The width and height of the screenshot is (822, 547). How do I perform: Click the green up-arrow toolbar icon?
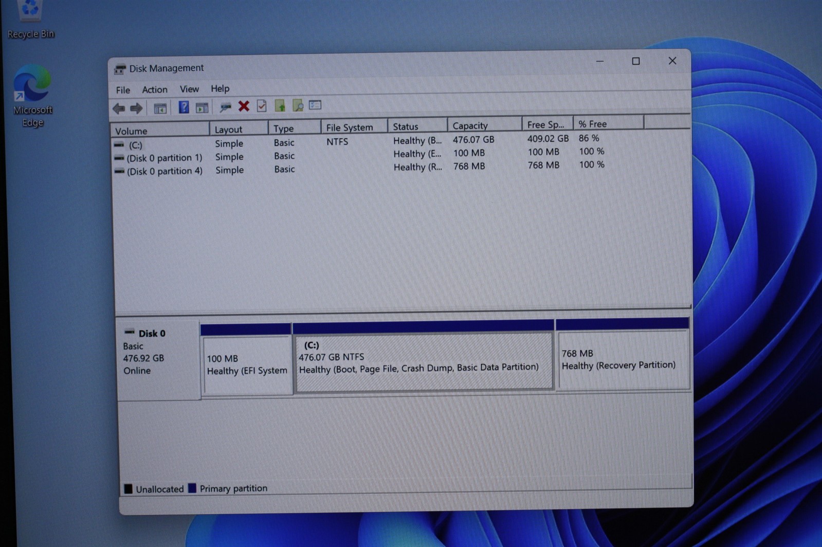[x=280, y=105]
